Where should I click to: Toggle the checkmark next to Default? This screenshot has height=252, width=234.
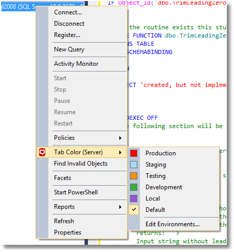click(134, 209)
